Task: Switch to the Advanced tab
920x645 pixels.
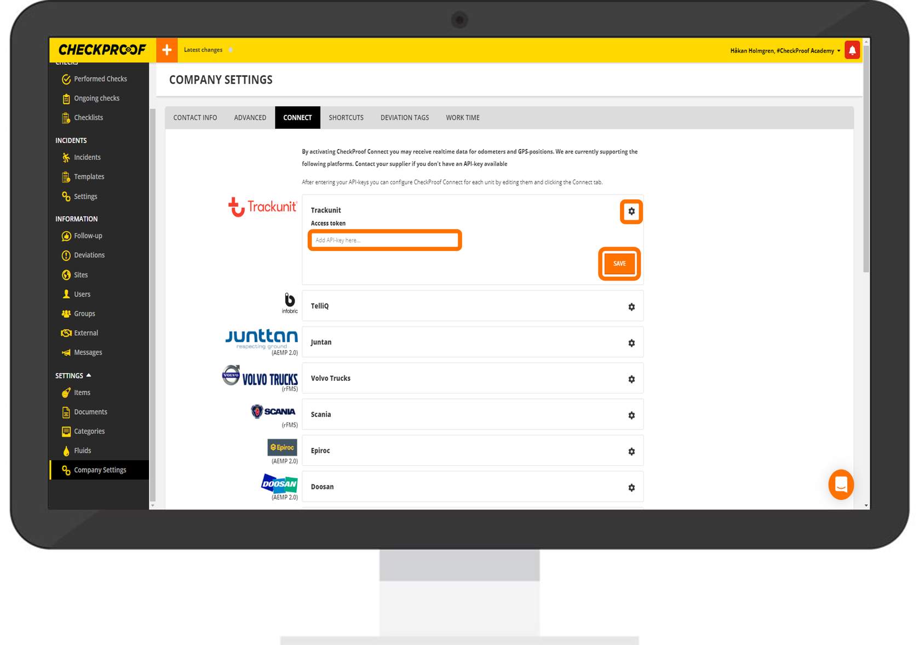Action: point(250,118)
